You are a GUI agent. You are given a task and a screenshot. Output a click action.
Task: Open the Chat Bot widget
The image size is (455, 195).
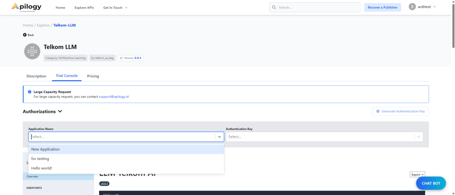coord(431,183)
